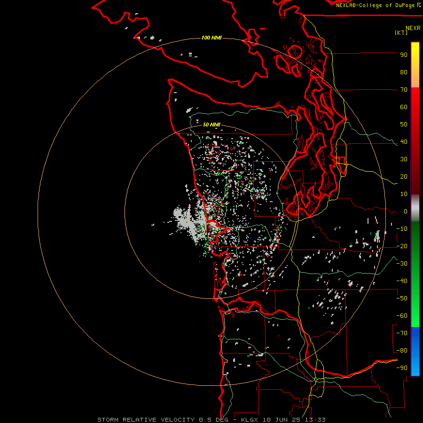423x423 pixels.
Task: Click the NEXR label above the color scale
Action: 413,28
